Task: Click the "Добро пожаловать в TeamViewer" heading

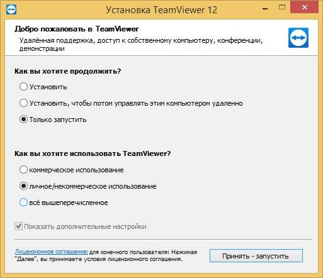Action: pyautogui.click(x=77, y=29)
